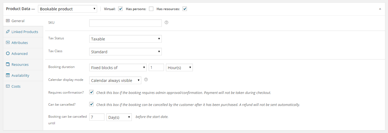Collapse the Product Data panel arrow
388x133 pixels.
(380, 9)
